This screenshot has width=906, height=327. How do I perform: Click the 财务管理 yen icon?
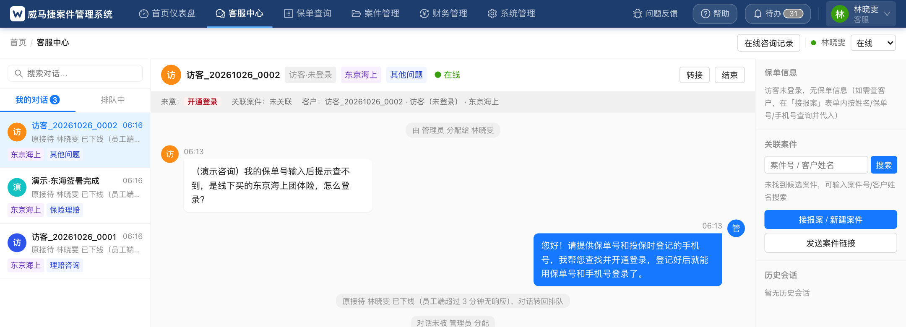point(424,14)
